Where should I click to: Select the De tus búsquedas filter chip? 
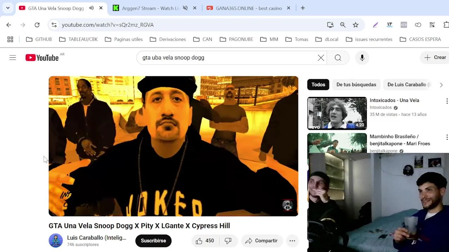click(x=356, y=85)
